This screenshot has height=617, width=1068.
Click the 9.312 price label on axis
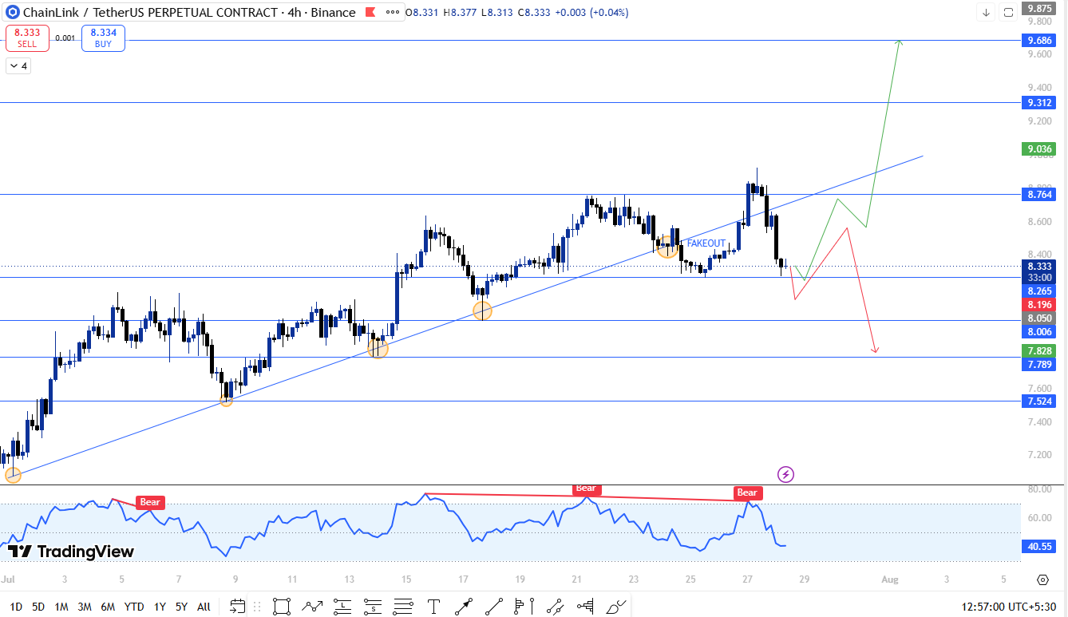pos(1038,102)
